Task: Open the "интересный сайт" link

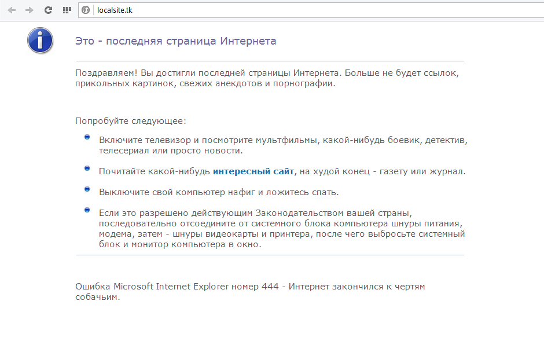Action: pyautogui.click(x=253, y=171)
